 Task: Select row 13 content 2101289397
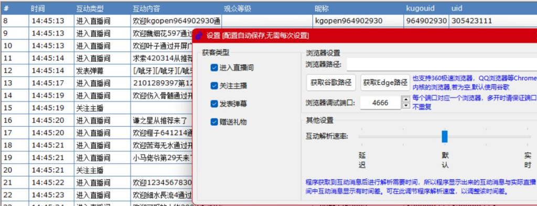click(x=162, y=83)
